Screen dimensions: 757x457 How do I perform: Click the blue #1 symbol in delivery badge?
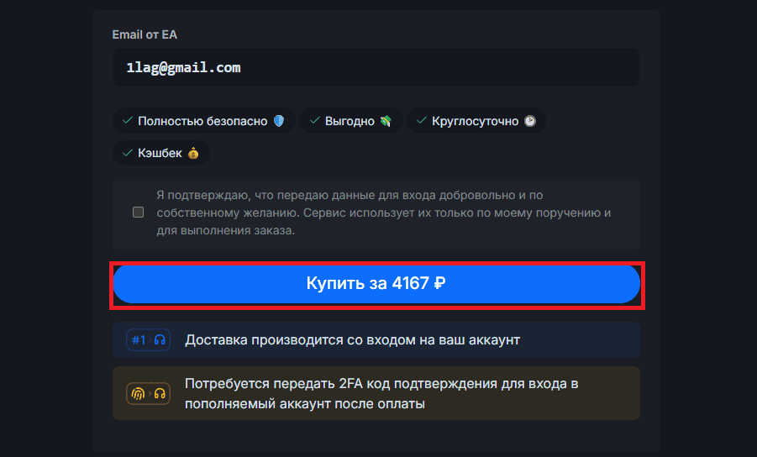click(x=138, y=340)
